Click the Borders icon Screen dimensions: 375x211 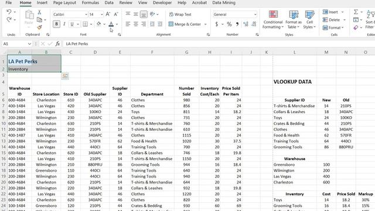(85, 24)
